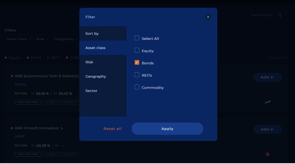295x164 pixels.
Task: Click the search funds magnifier icon
Action: coord(280,15)
